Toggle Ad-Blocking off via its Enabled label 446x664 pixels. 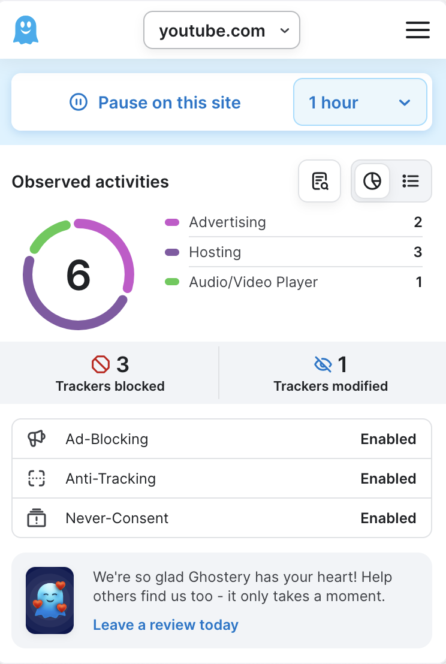coord(388,439)
